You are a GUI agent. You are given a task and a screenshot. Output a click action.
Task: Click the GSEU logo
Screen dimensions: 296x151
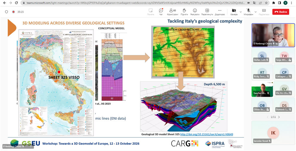[25, 143]
